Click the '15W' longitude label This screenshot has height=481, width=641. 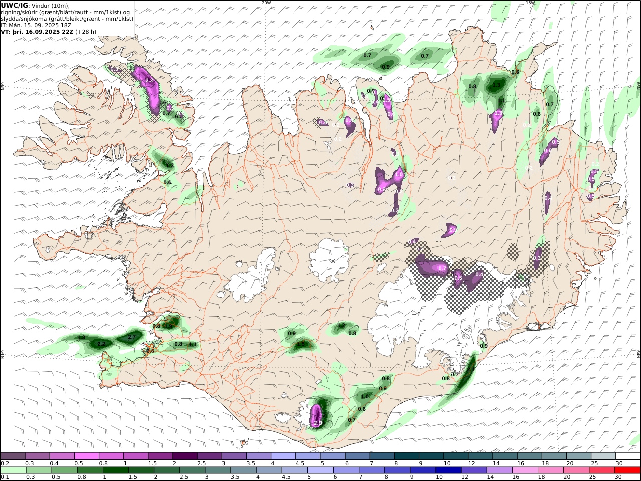(x=530, y=3)
